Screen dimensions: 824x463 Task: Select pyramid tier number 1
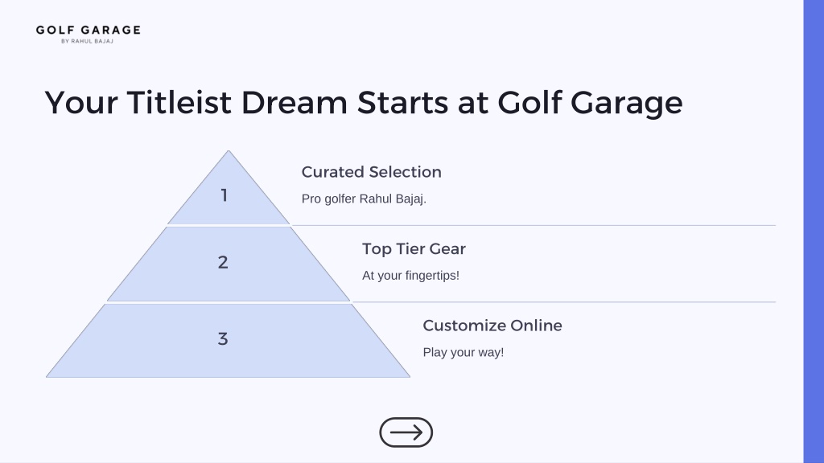[x=228, y=195]
